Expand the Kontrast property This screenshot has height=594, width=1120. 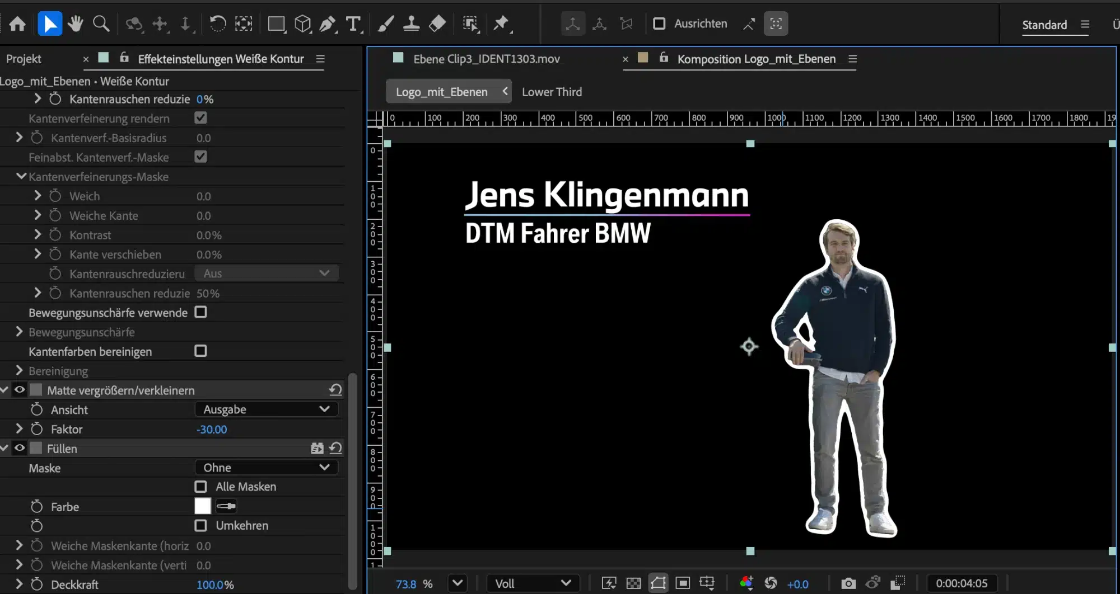point(38,234)
